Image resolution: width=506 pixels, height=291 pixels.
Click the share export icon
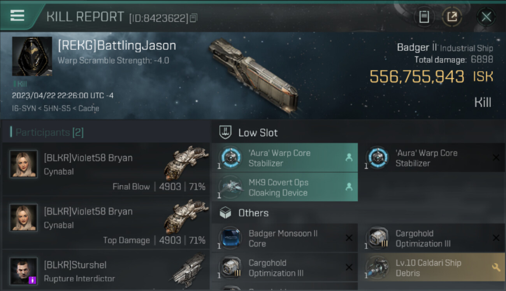coord(452,17)
